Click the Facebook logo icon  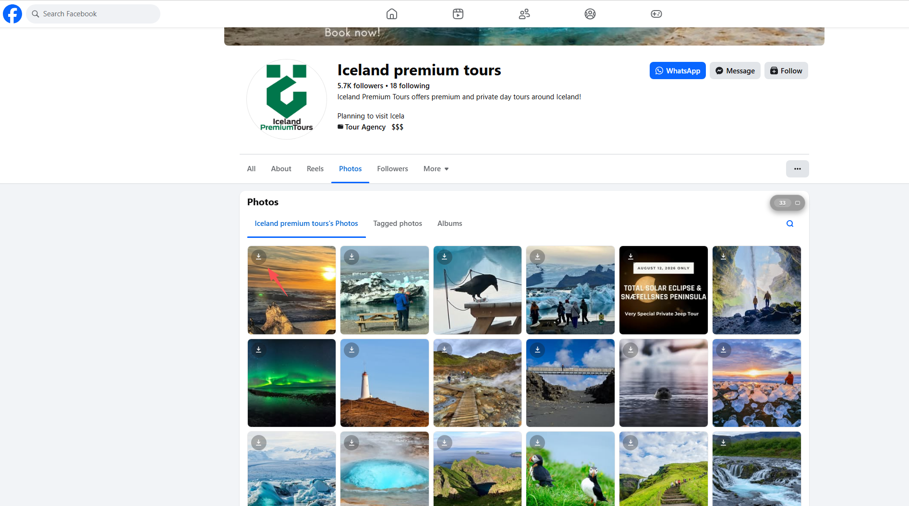click(x=12, y=14)
